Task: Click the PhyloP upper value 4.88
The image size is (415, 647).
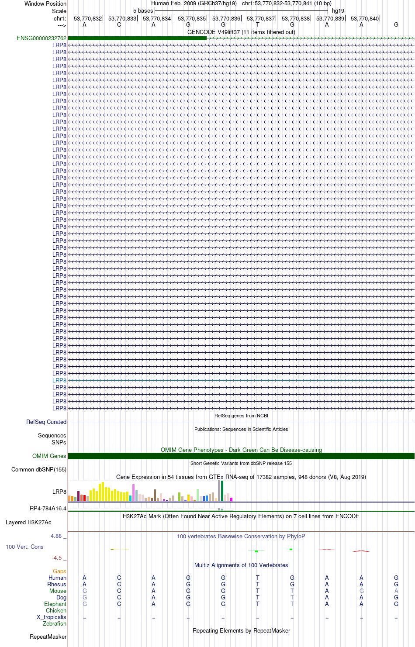Action: 56,537
